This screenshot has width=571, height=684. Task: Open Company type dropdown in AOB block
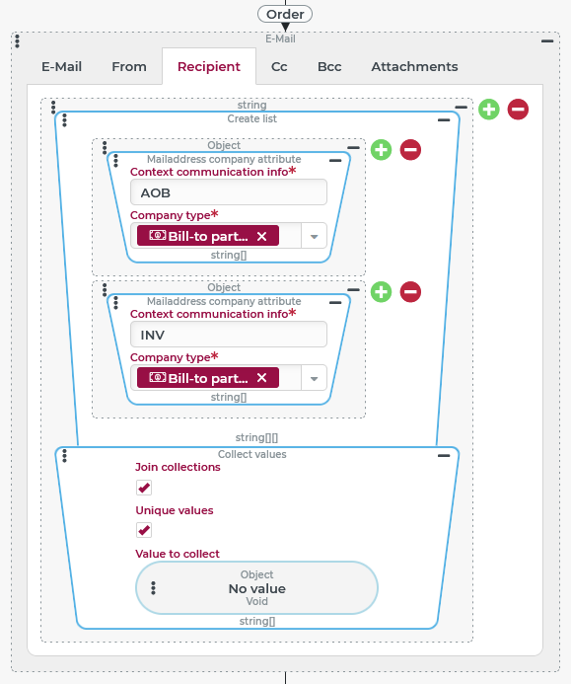coord(314,237)
